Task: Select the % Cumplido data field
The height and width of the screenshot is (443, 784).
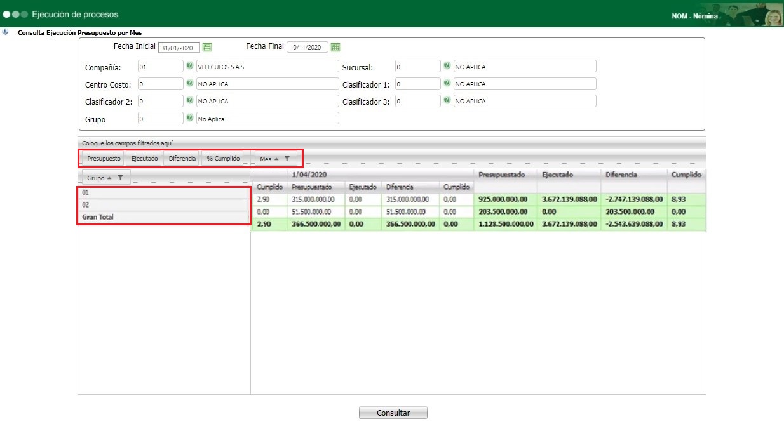Action: (223, 159)
